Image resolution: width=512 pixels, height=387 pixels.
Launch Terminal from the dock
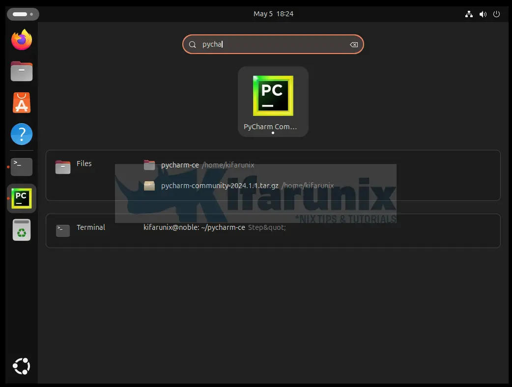(21, 166)
